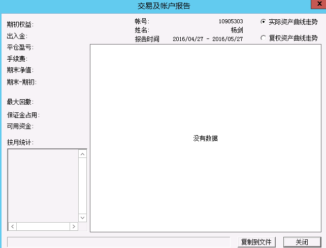
Task: Click the 可用资金 label
Action: [20, 127]
